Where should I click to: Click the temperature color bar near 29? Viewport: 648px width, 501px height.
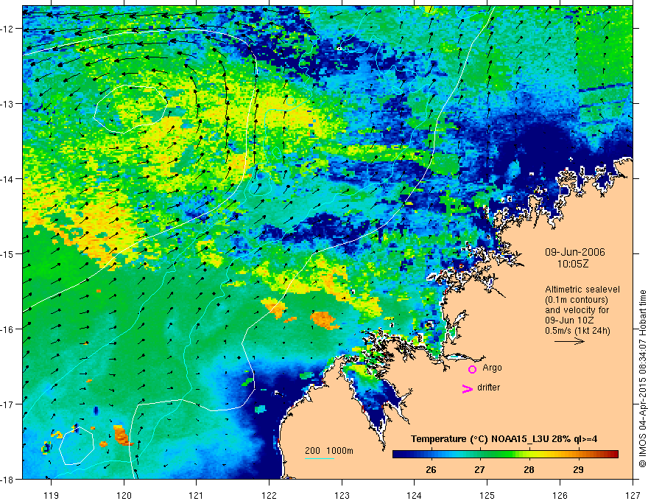579,455
